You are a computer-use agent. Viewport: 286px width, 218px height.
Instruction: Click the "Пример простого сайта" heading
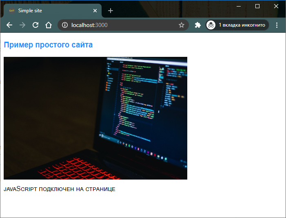point(48,45)
